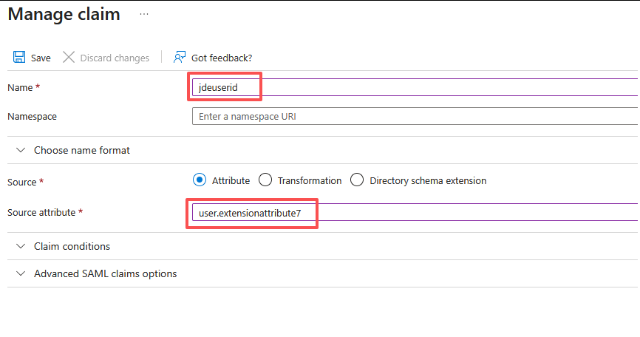Click the Namespace label

coord(32,117)
